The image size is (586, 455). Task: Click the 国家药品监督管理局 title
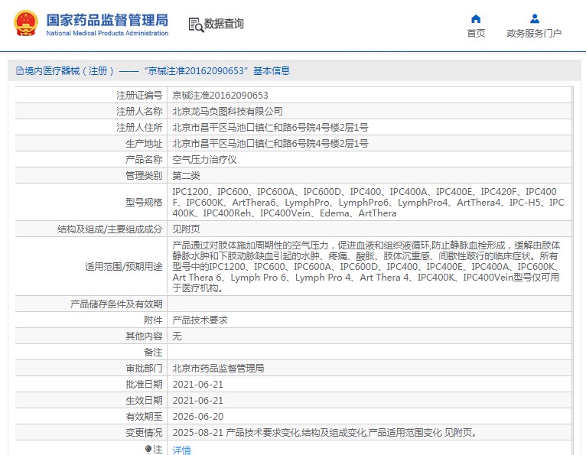tap(107, 20)
